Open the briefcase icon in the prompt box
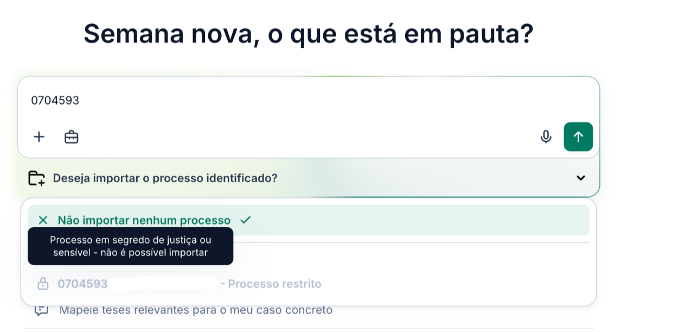Image resolution: width=679 pixels, height=332 pixels. (71, 137)
